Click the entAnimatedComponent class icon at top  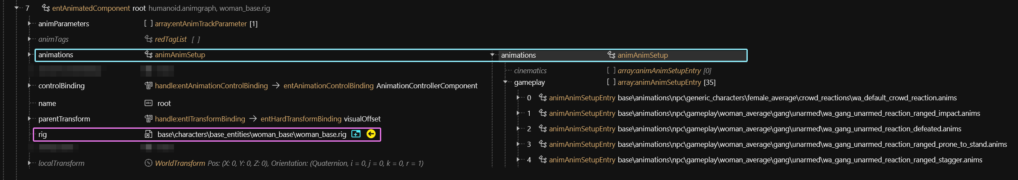[x=46, y=8]
